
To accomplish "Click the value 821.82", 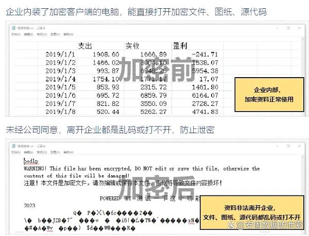I will coord(108,103).
